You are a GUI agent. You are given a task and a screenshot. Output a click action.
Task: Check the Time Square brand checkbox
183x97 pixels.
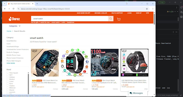tap(8, 73)
